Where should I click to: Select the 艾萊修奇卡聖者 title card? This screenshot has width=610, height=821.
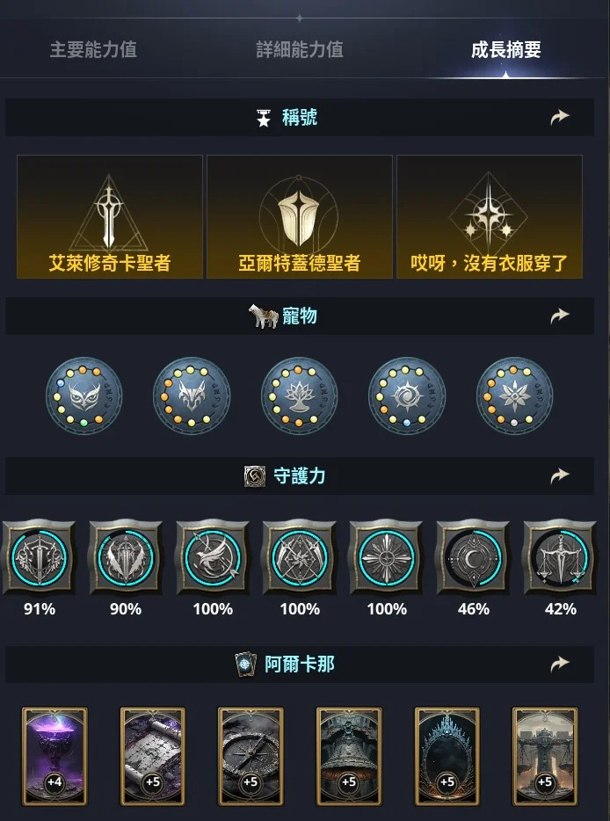(110, 217)
